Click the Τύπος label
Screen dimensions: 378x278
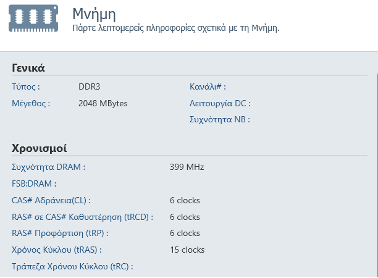tap(26, 86)
